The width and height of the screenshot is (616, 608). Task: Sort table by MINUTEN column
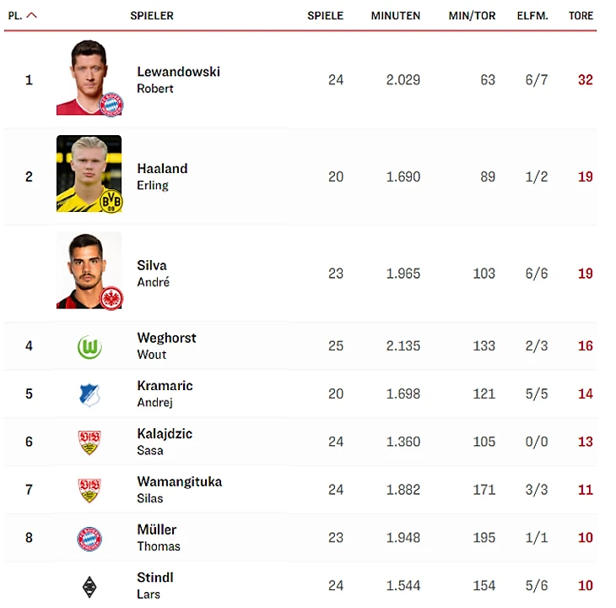[395, 15]
